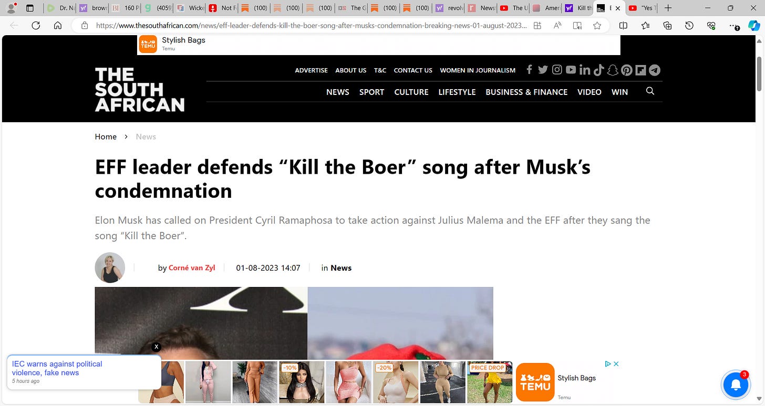765x406 pixels.
Task: Open the TikTok icon link
Action: 598,70
